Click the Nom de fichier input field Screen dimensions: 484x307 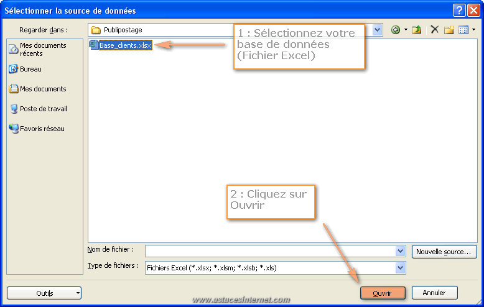point(271,251)
